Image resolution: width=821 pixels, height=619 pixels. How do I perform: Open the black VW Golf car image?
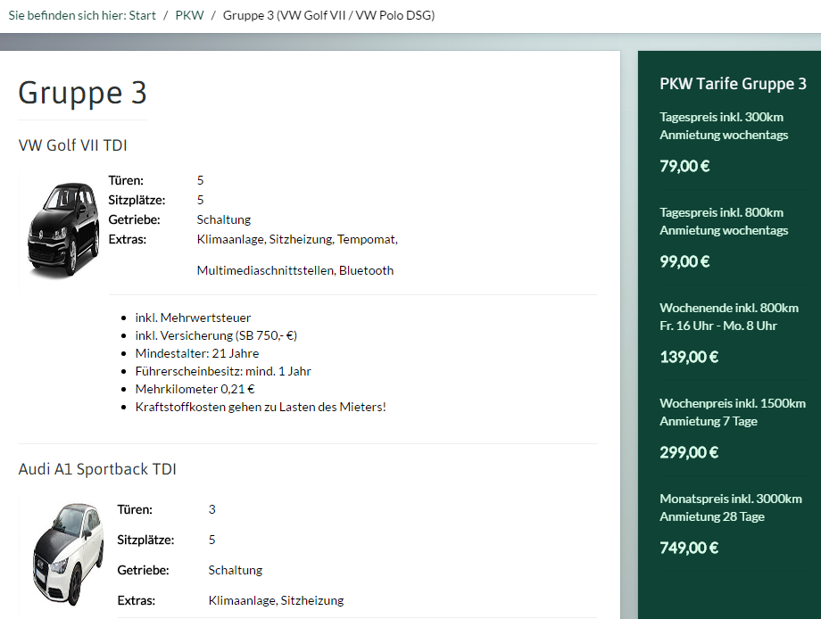click(63, 229)
